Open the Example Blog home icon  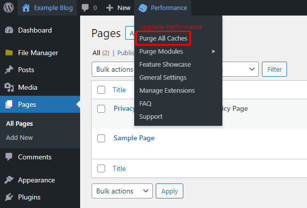27,8
